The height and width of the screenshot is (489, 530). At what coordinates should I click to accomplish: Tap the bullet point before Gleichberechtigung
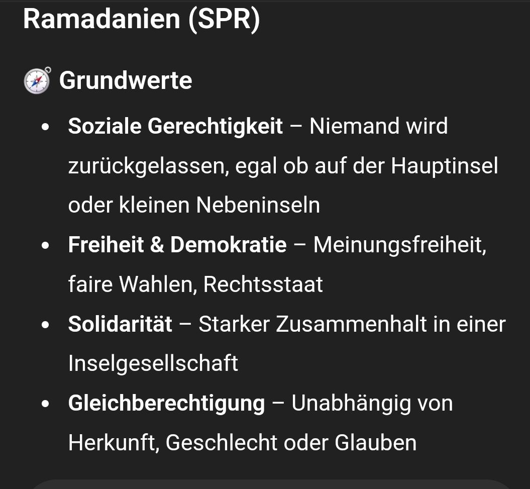46,405
